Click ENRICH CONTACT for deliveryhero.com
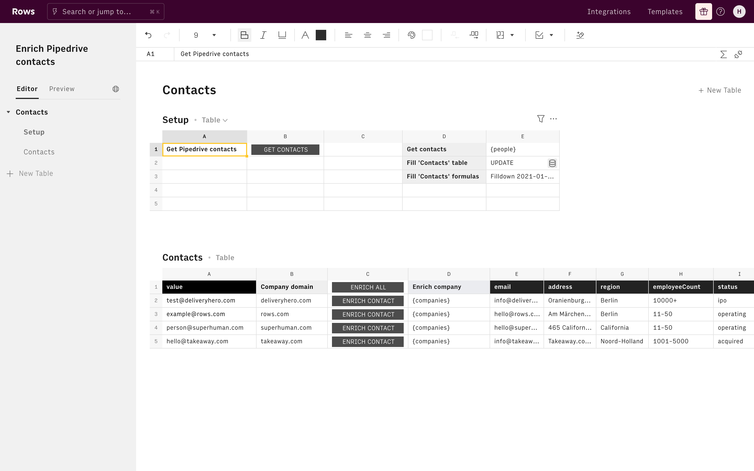The image size is (754, 471). coord(368,301)
